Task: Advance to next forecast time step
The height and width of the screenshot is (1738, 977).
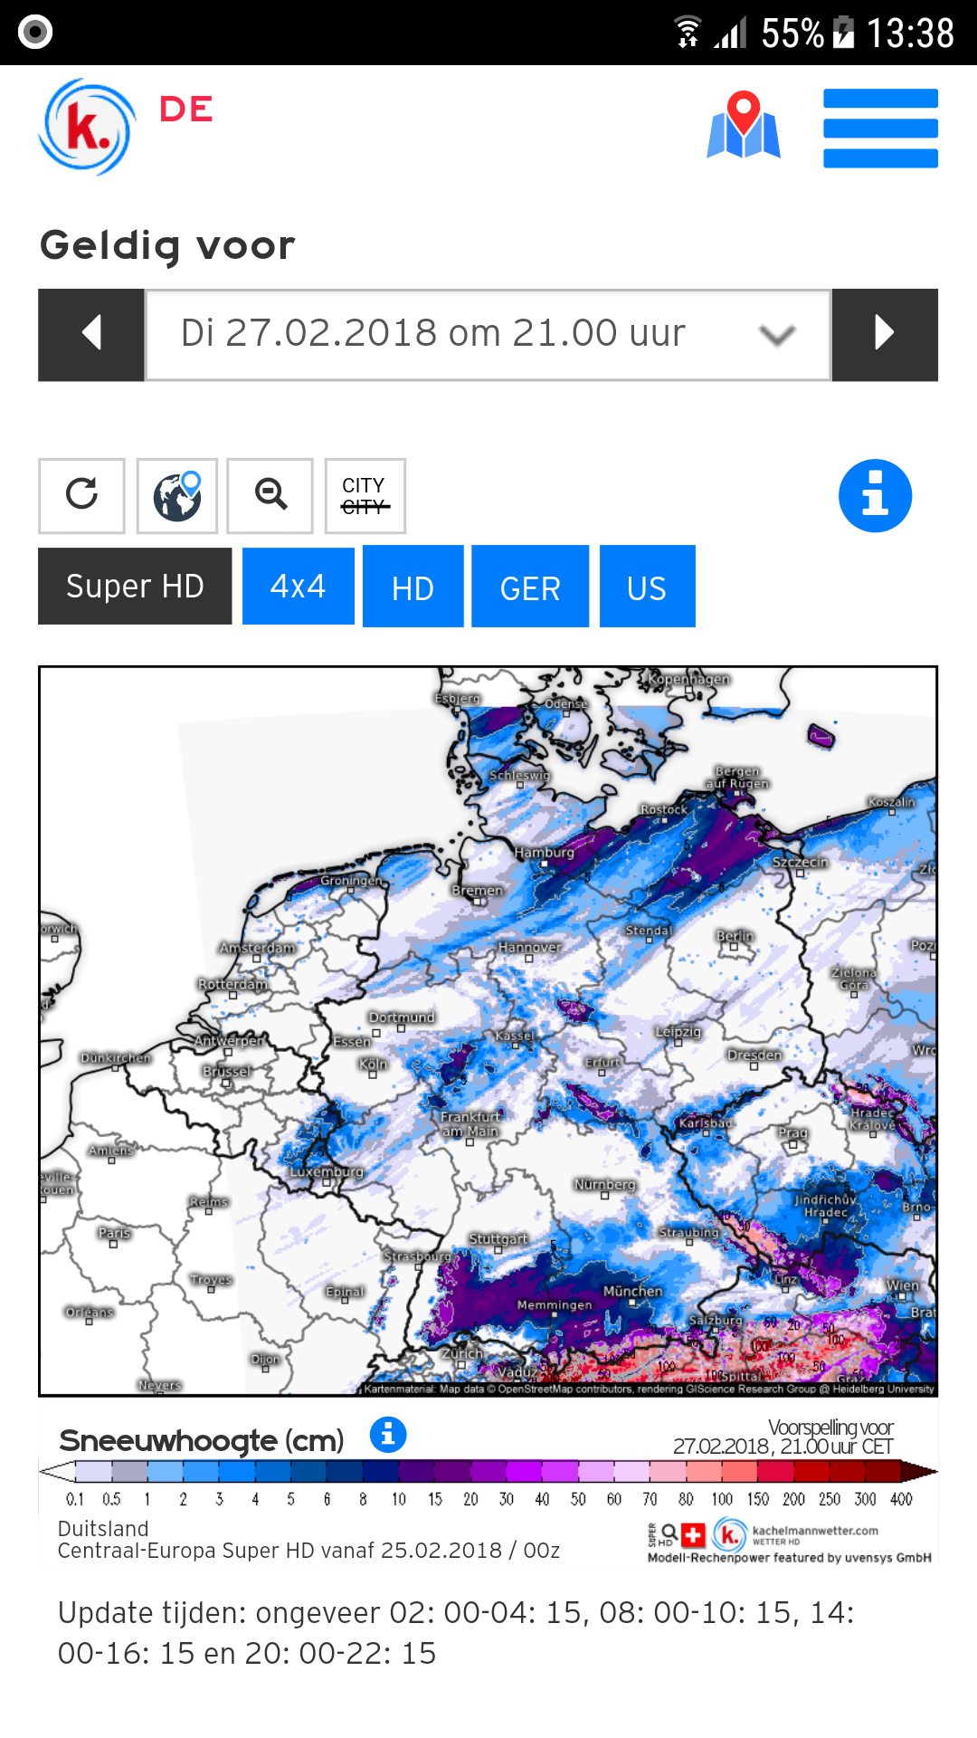Action: click(885, 334)
